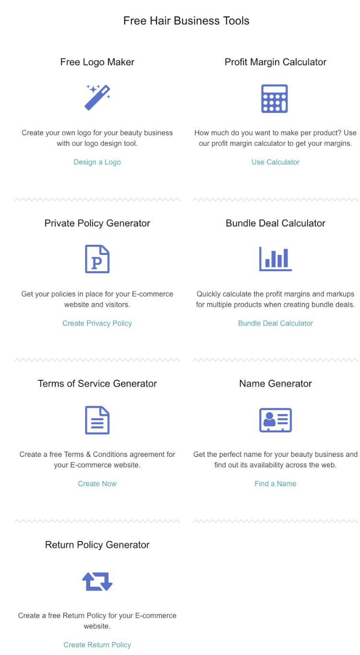360x655 pixels.
Task: Click the looping arrows return policy icon
Action: click(97, 581)
